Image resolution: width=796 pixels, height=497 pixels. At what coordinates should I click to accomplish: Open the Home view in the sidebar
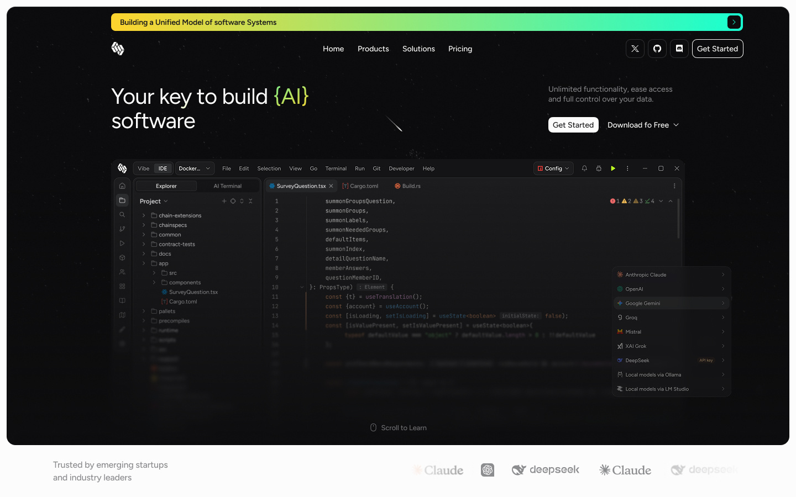coord(122,186)
